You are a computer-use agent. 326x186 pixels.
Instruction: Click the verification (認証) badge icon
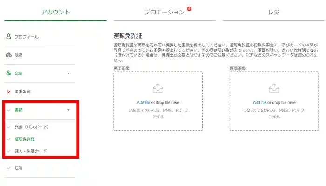[x=8, y=73]
